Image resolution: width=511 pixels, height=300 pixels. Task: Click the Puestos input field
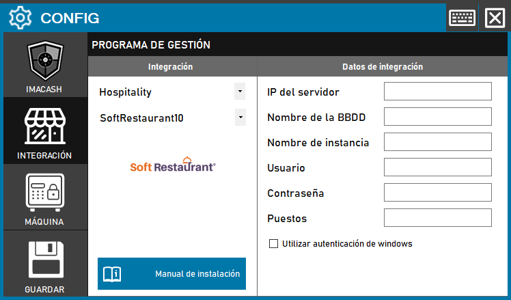437,218
